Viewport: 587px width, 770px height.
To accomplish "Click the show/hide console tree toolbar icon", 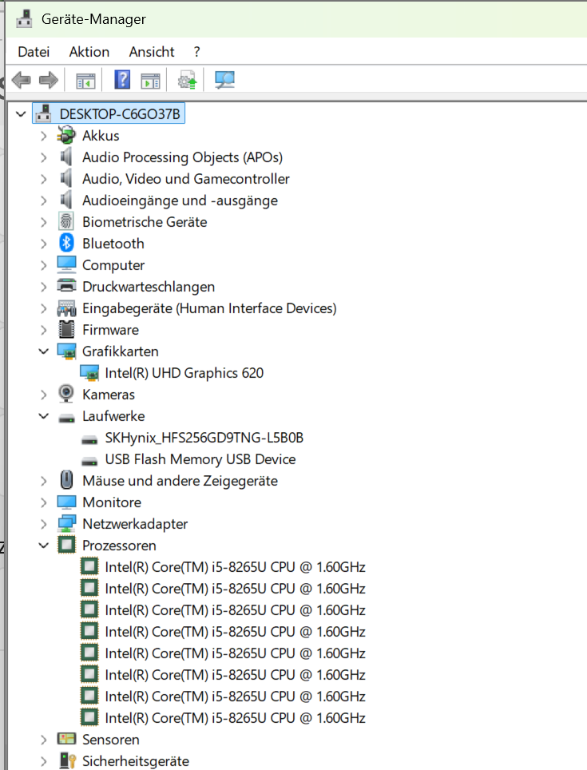I will 85,80.
